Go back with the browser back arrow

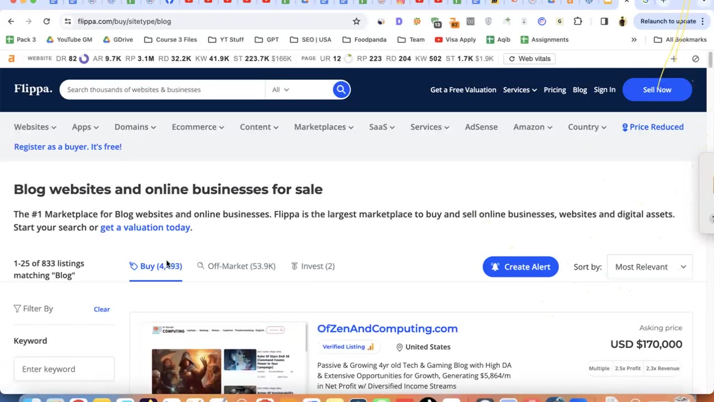(x=11, y=21)
